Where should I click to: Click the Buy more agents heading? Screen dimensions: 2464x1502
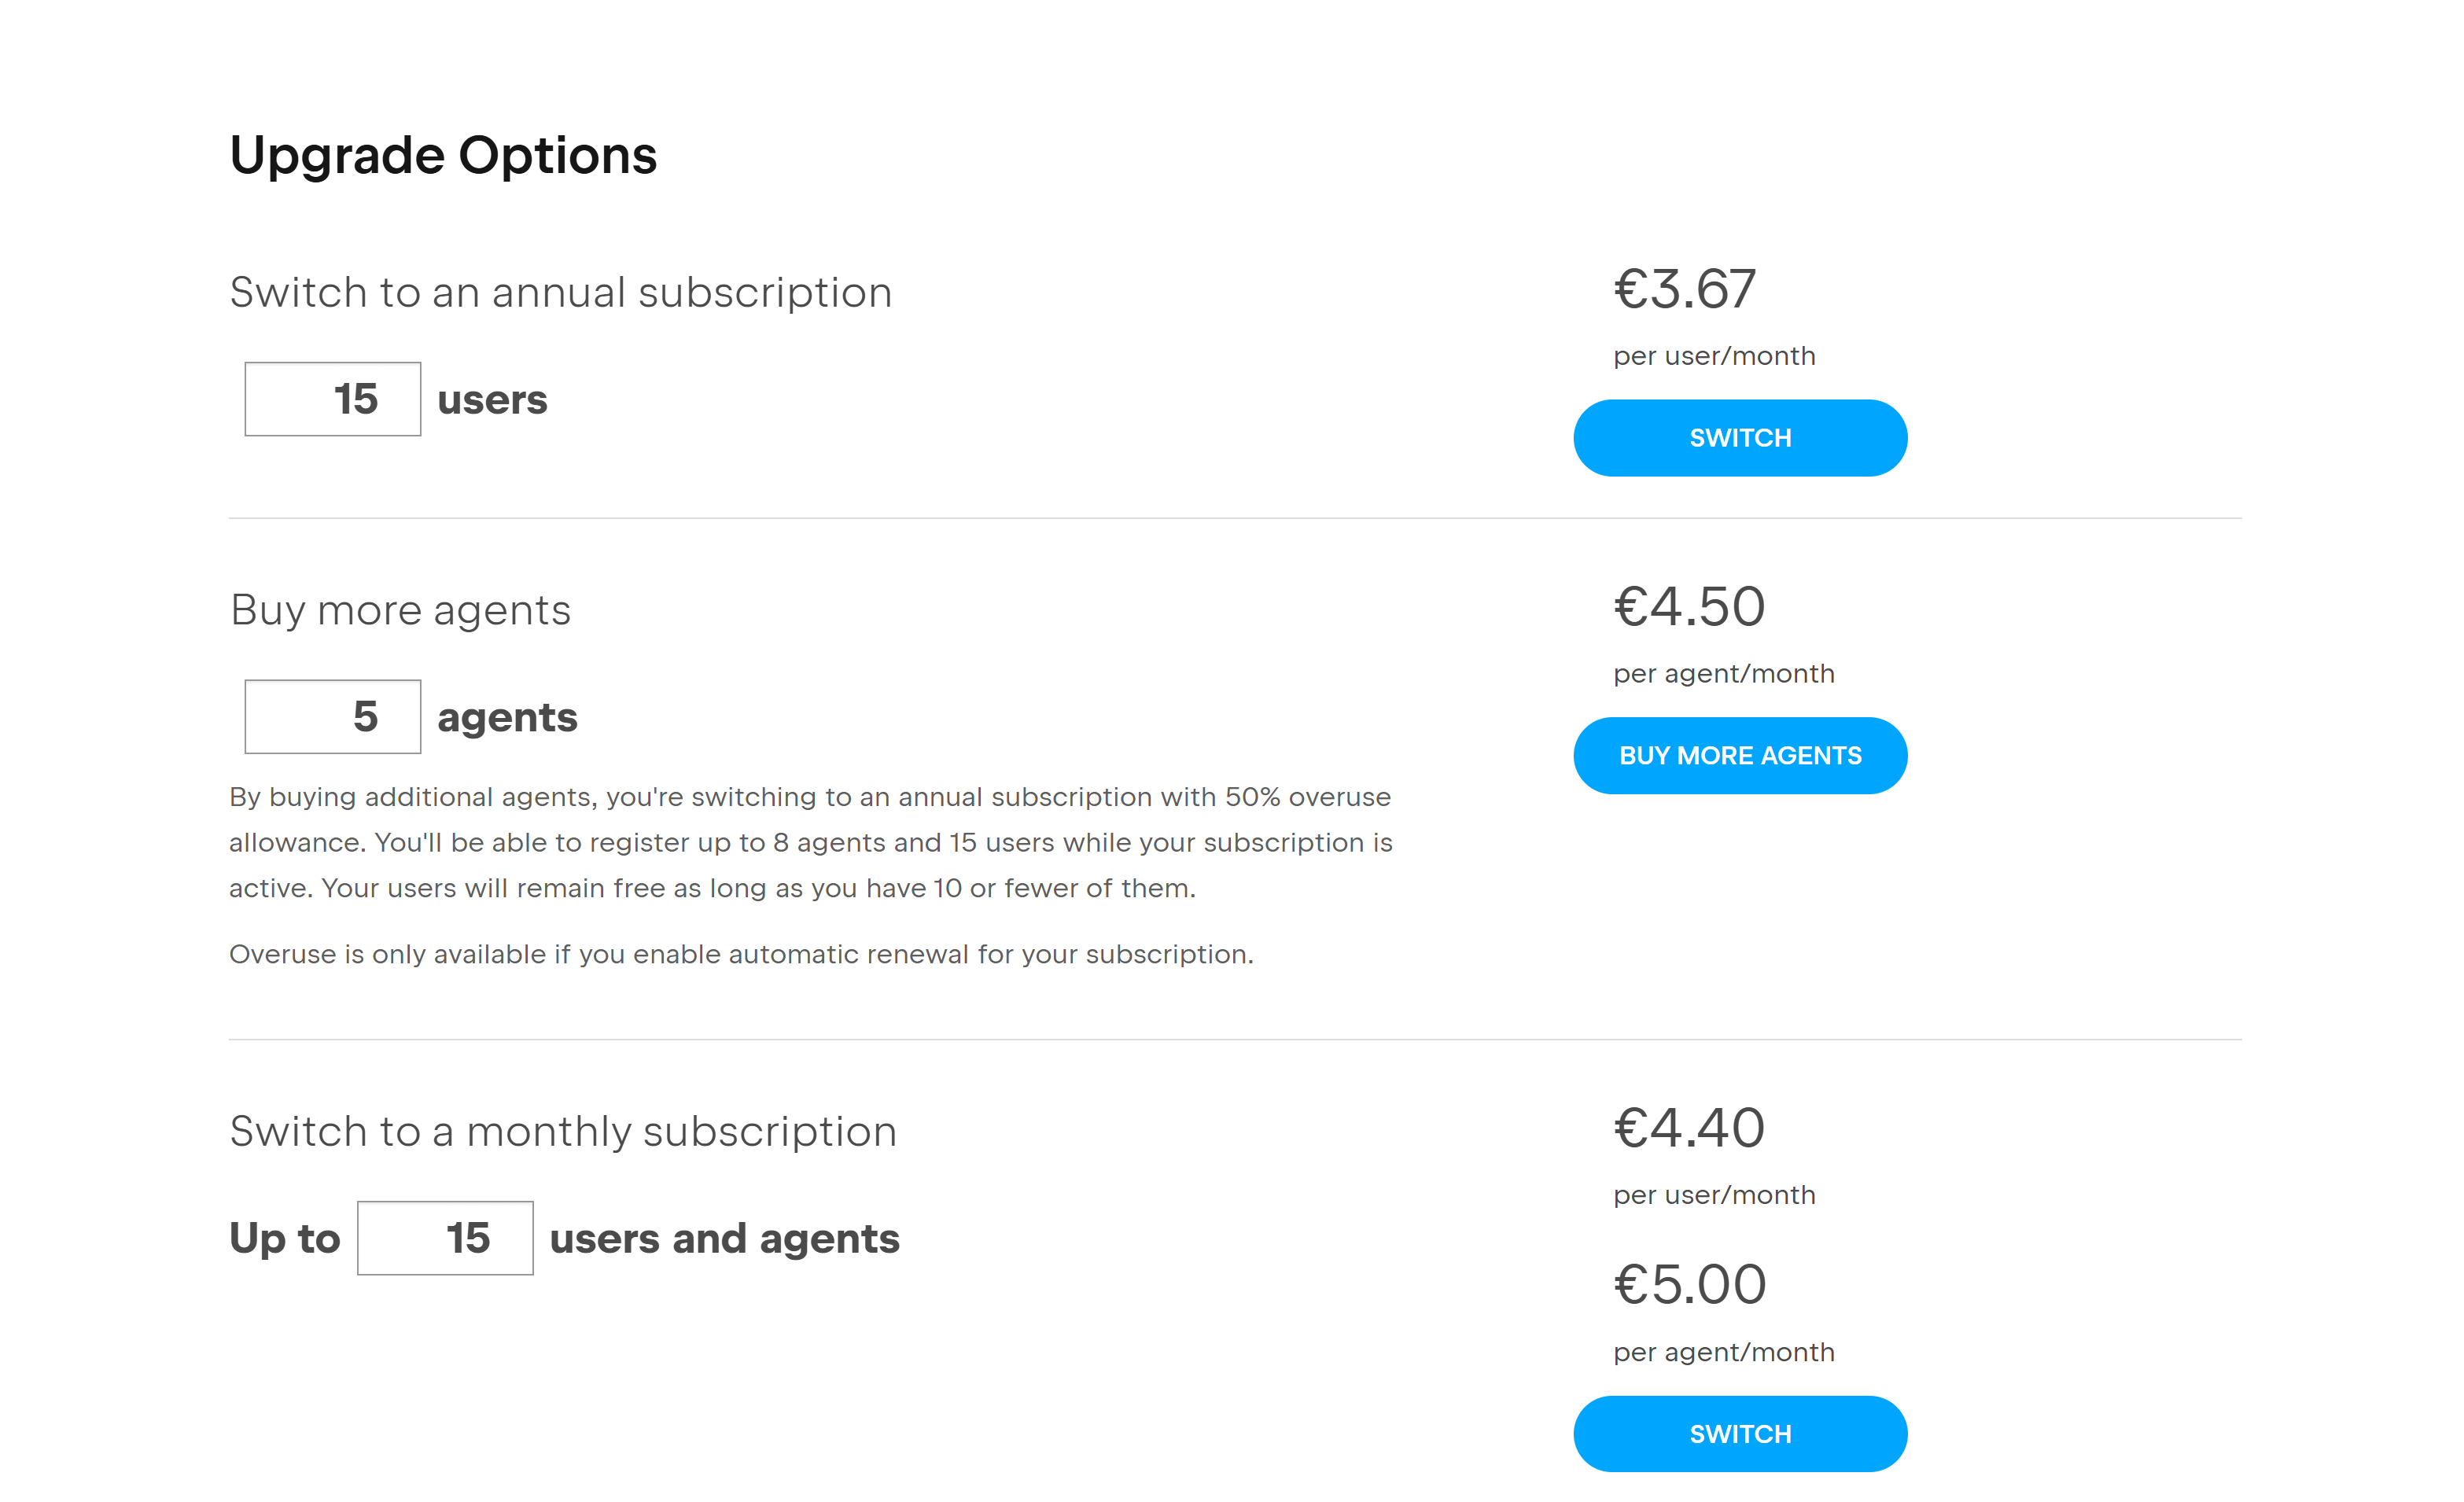point(399,609)
